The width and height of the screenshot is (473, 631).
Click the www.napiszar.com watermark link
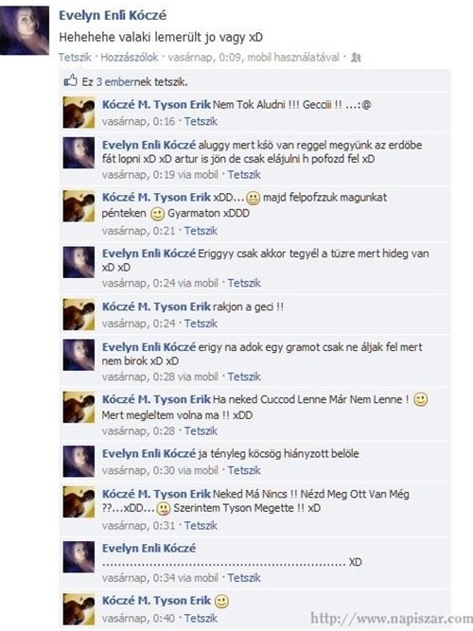[x=392, y=618]
